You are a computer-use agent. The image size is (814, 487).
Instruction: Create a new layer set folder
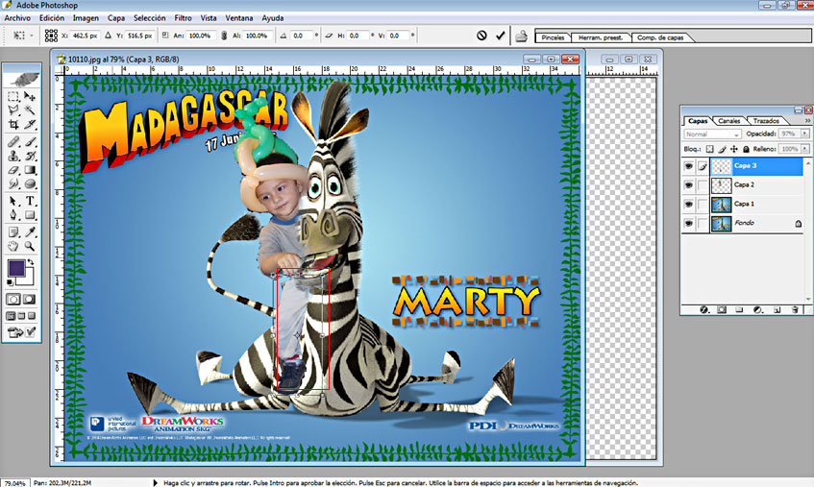[739, 309]
